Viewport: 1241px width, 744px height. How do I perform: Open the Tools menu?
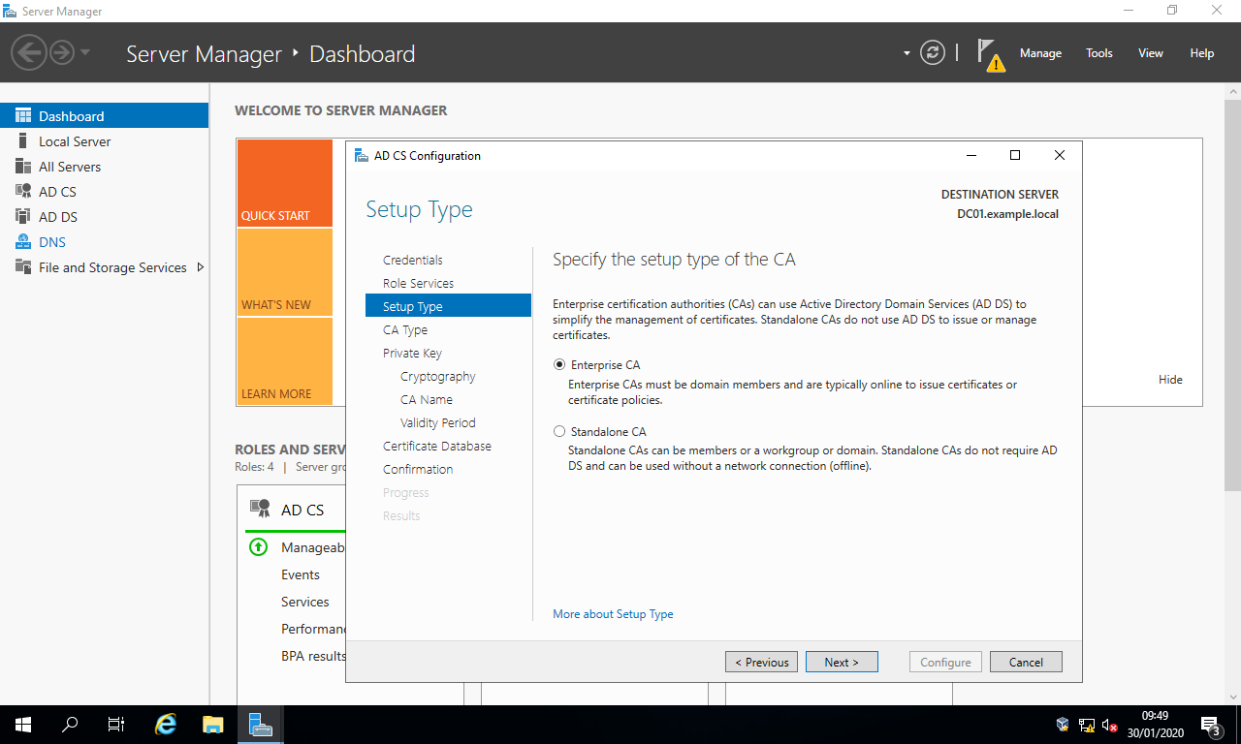(x=1098, y=53)
